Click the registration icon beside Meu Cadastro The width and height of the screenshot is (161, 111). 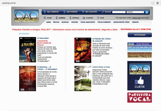point(83,12)
